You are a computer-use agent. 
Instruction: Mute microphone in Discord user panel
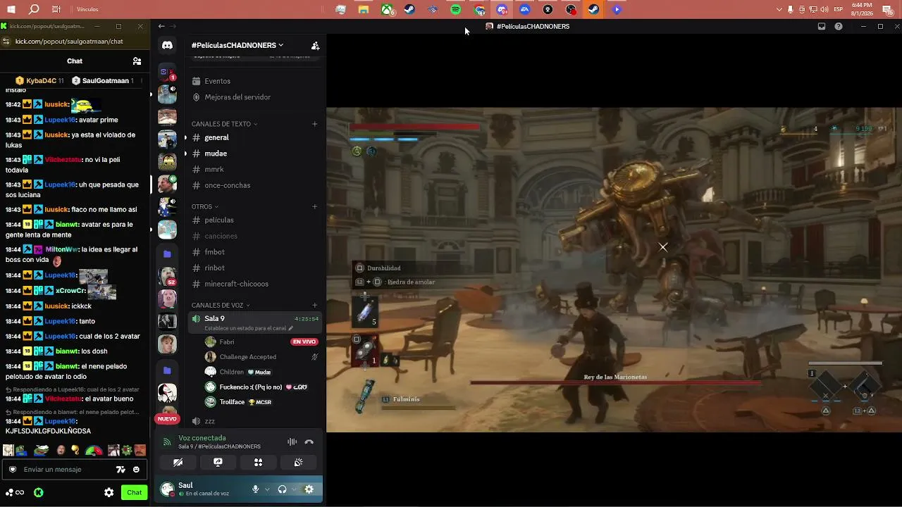coord(255,489)
